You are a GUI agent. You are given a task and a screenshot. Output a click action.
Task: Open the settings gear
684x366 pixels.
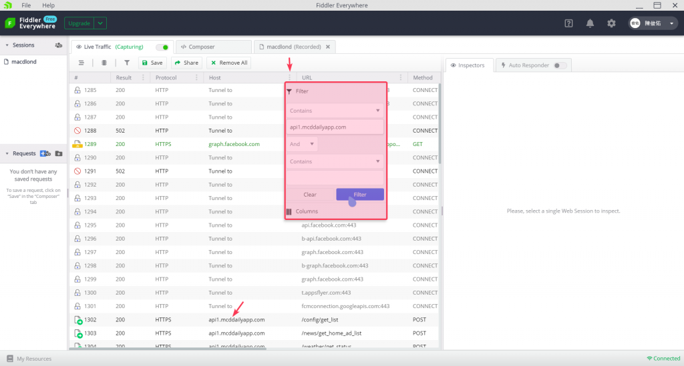(611, 23)
